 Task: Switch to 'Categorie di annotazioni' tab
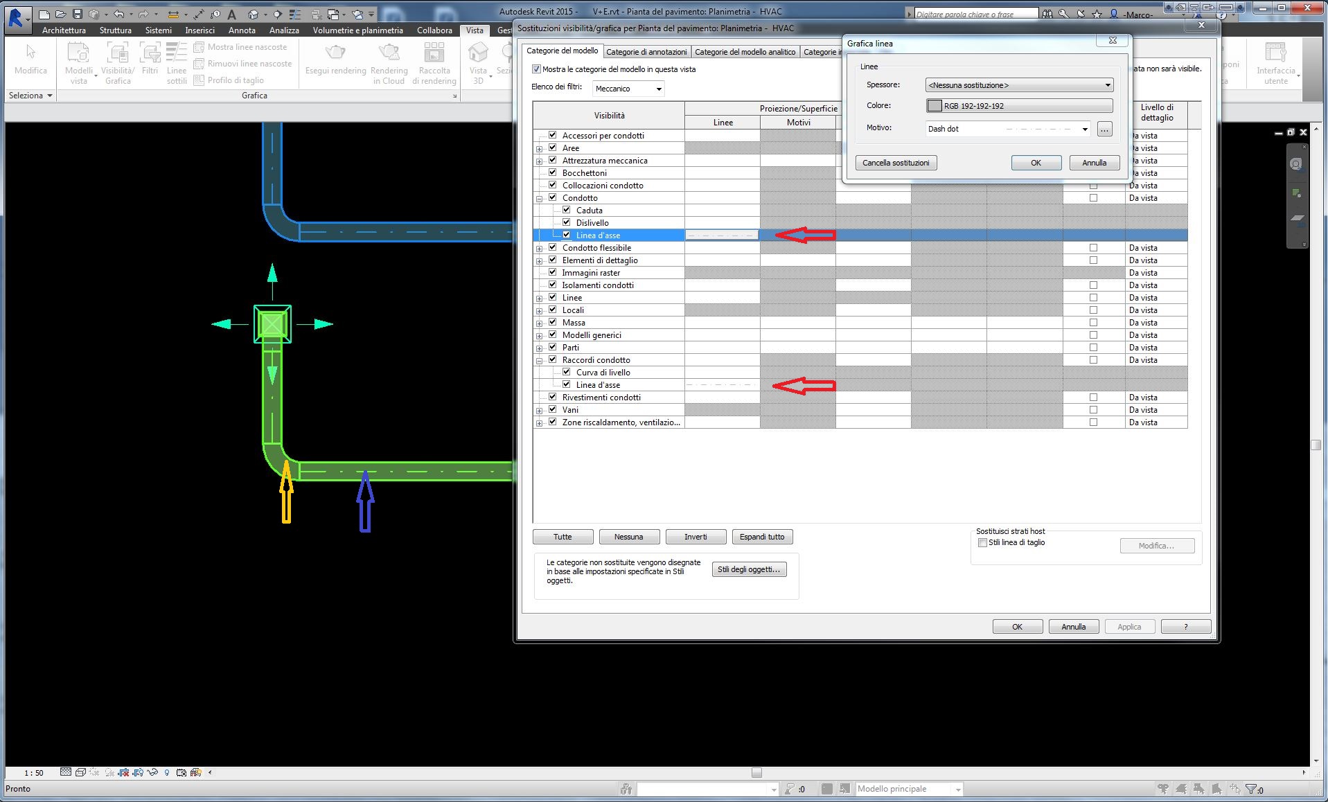(x=646, y=52)
